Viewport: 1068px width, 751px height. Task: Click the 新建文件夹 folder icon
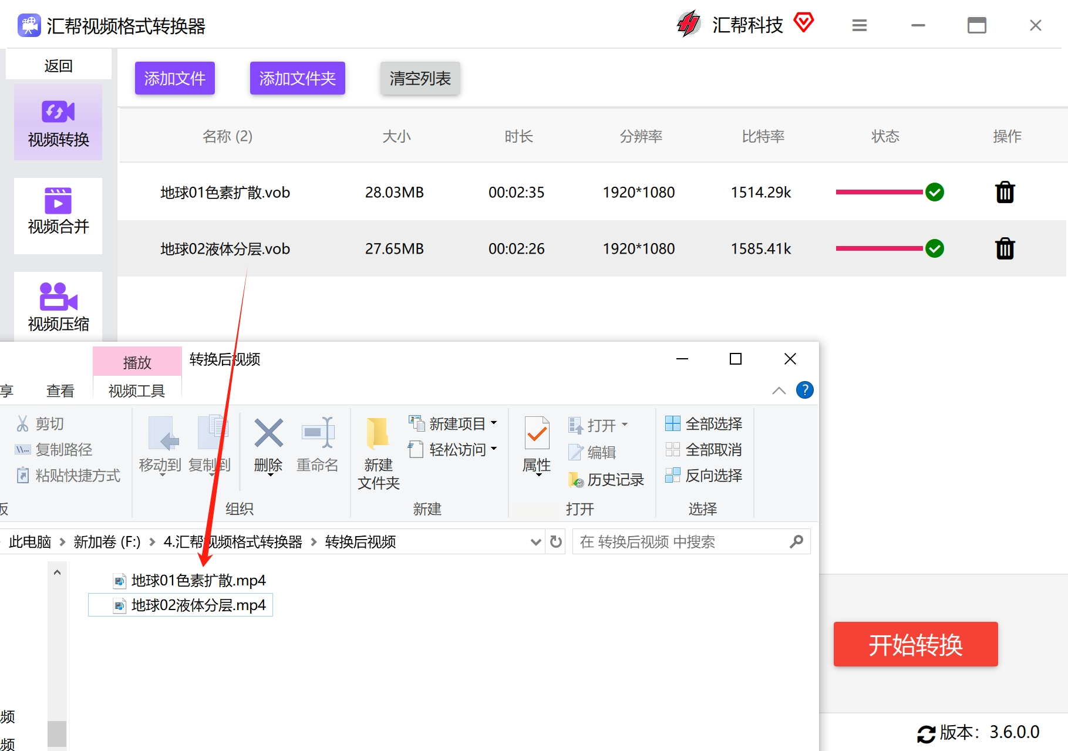click(378, 435)
